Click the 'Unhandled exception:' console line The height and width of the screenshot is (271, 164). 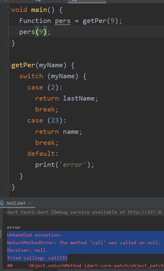click(34, 235)
